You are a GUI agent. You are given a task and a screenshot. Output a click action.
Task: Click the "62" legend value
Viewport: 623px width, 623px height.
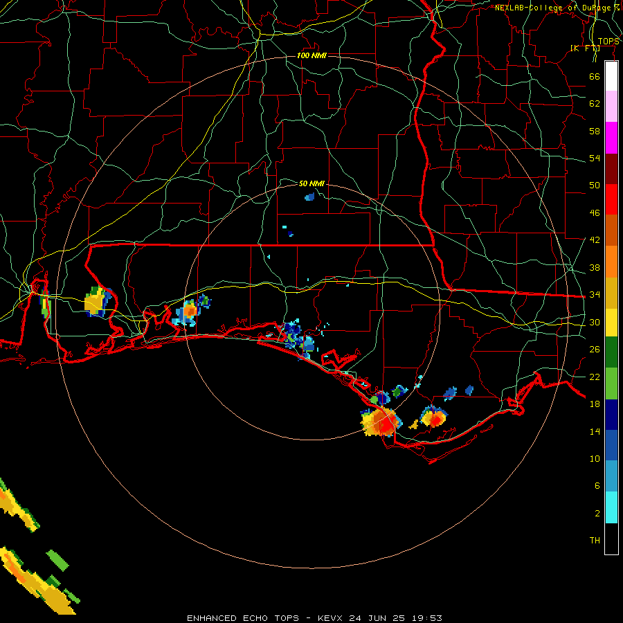(595, 104)
